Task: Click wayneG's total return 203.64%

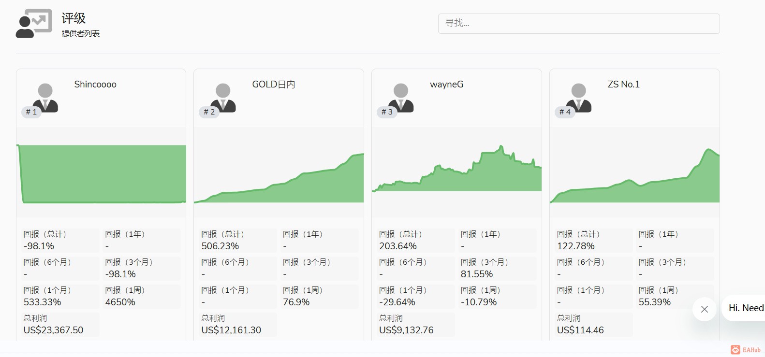Action: pos(398,246)
